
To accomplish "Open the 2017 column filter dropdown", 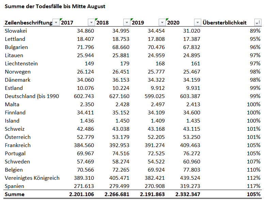I will (91, 22).
